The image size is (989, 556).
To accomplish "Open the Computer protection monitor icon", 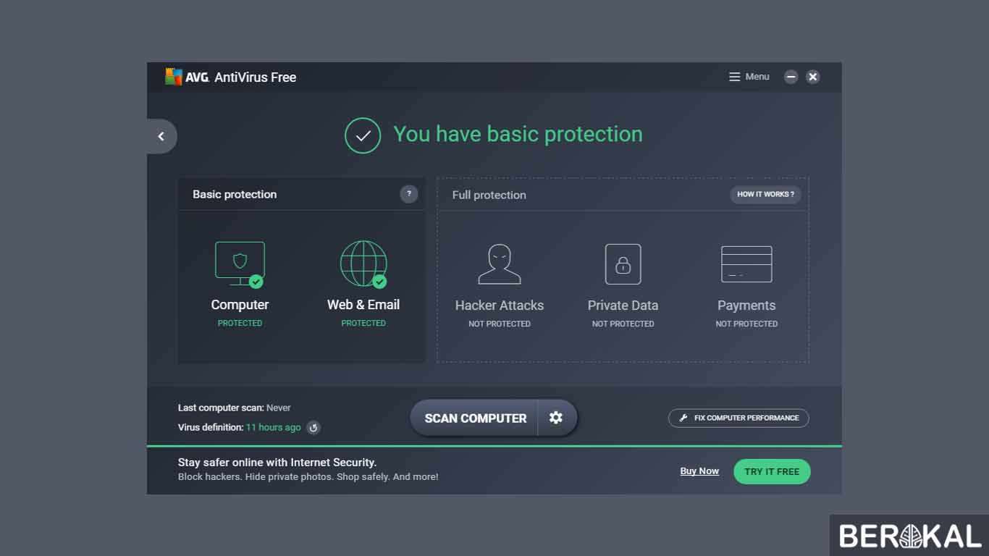I will tap(240, 264).
